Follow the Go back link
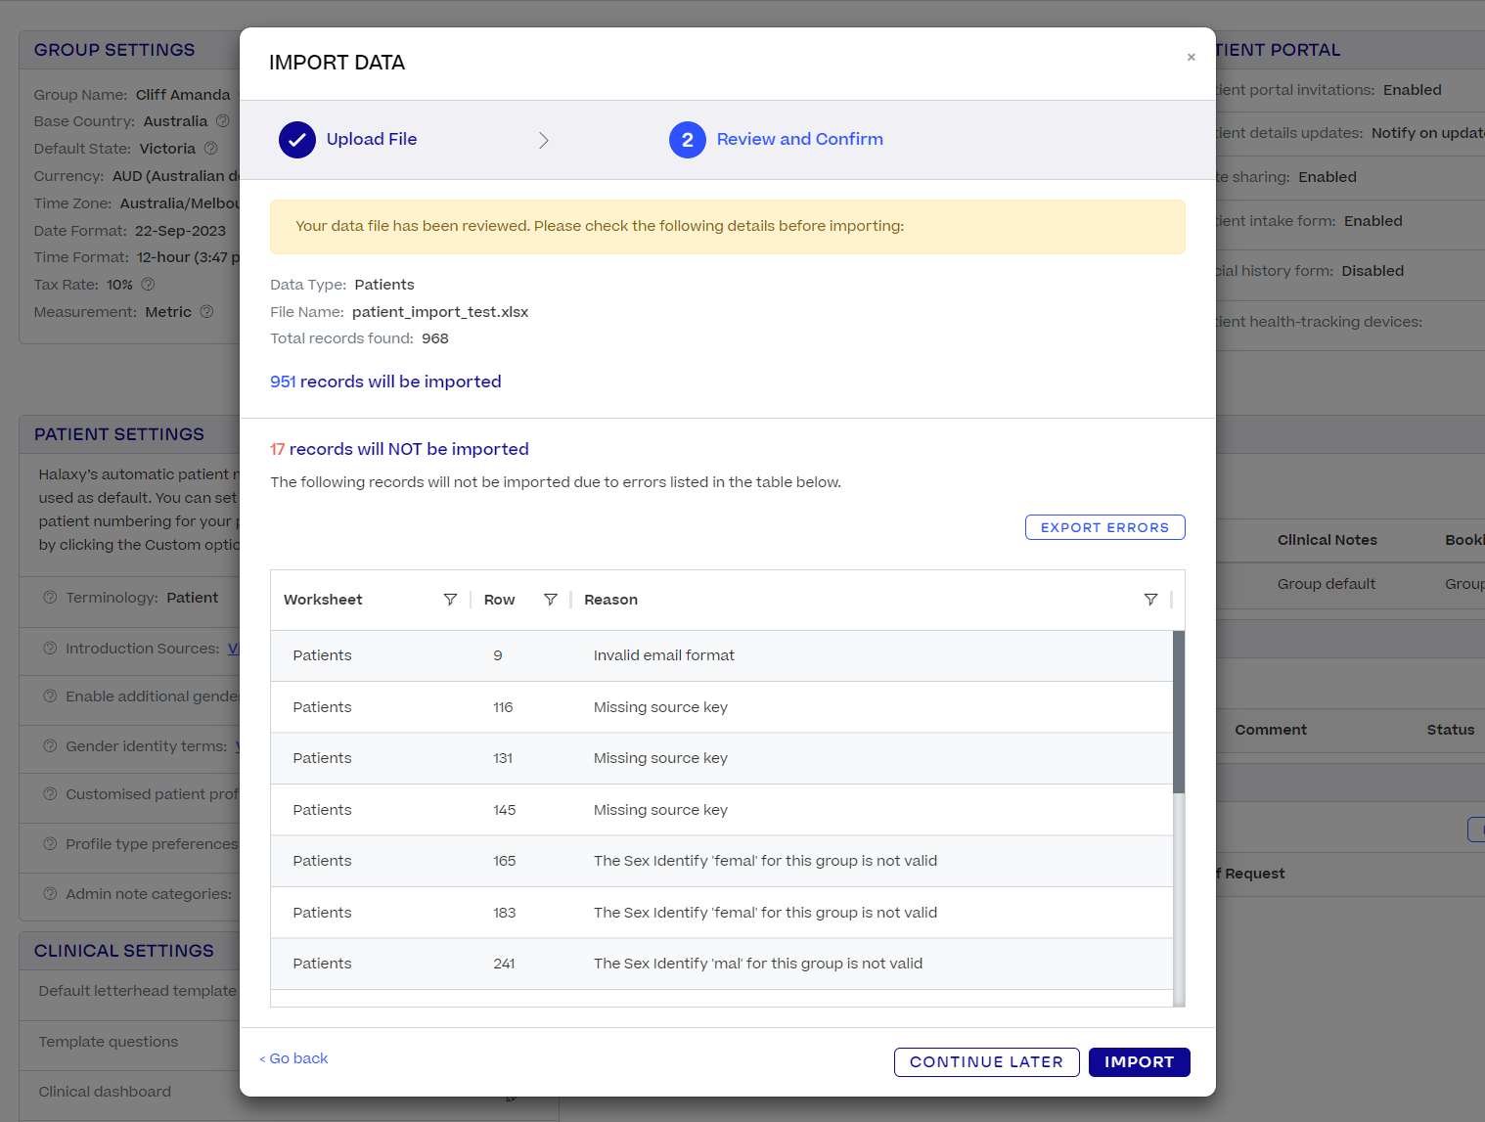 coord(292,1057)
